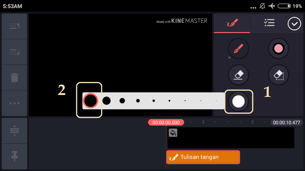Screen dimensions: 305x171
Task: Expand timeline with the vertical arrows icon
Action: (14, 131)
